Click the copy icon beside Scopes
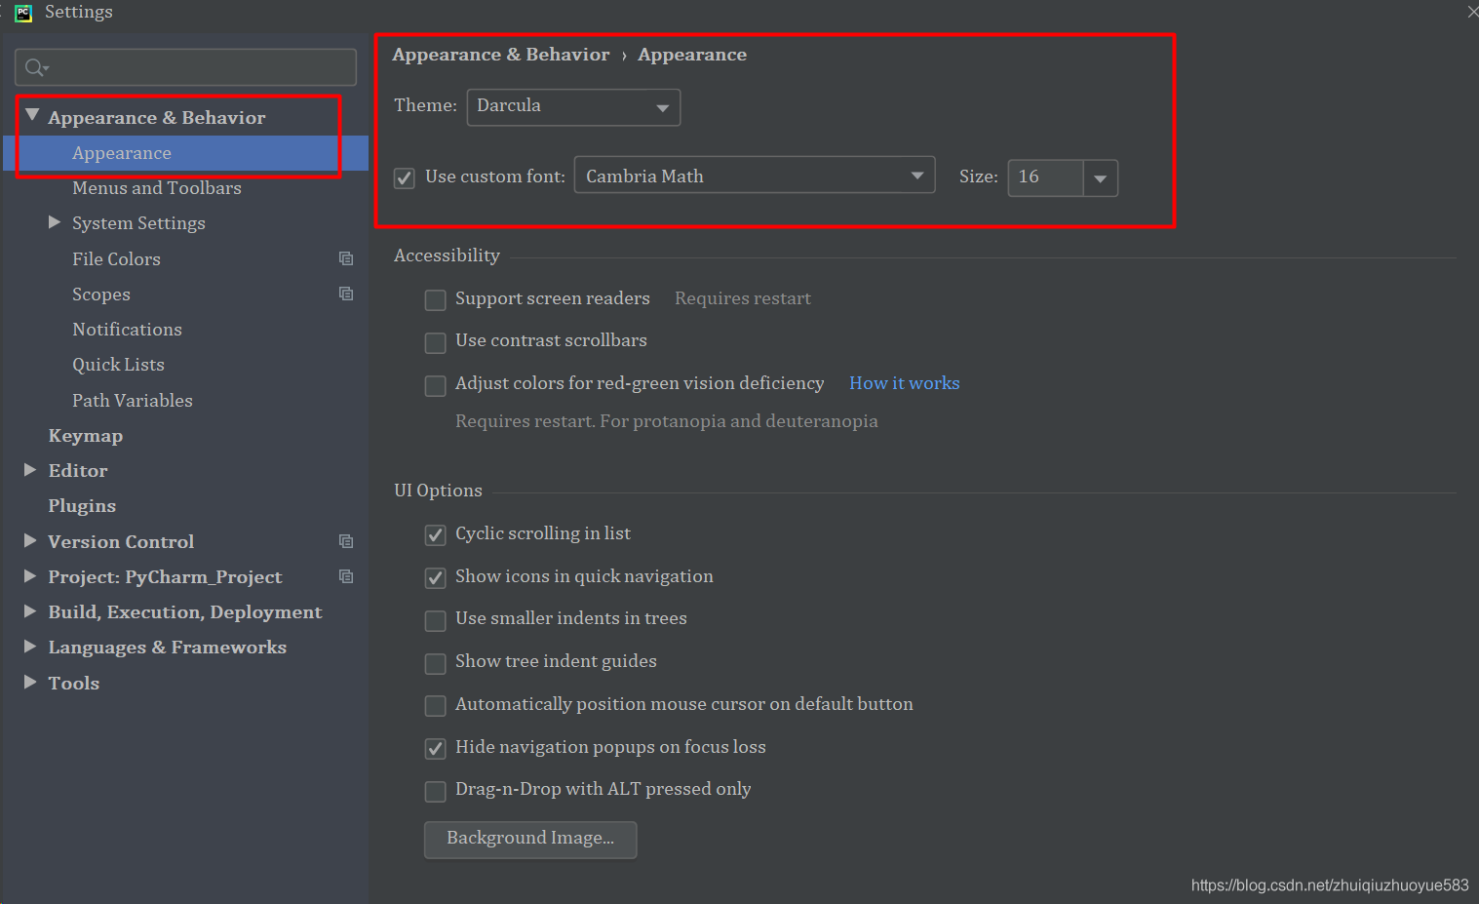 346,293
